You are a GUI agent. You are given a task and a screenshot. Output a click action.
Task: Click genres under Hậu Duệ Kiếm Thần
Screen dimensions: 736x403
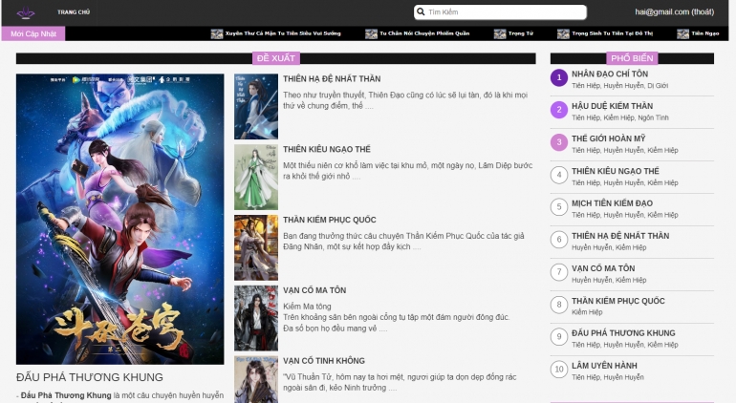coord(620,117)
